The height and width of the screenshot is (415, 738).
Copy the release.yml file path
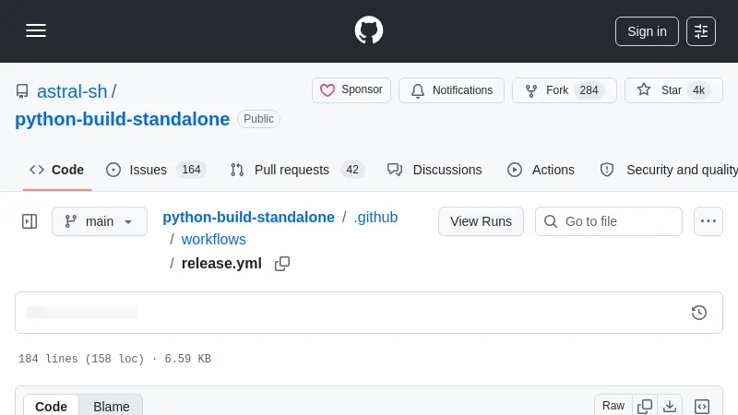click(282, 264)
